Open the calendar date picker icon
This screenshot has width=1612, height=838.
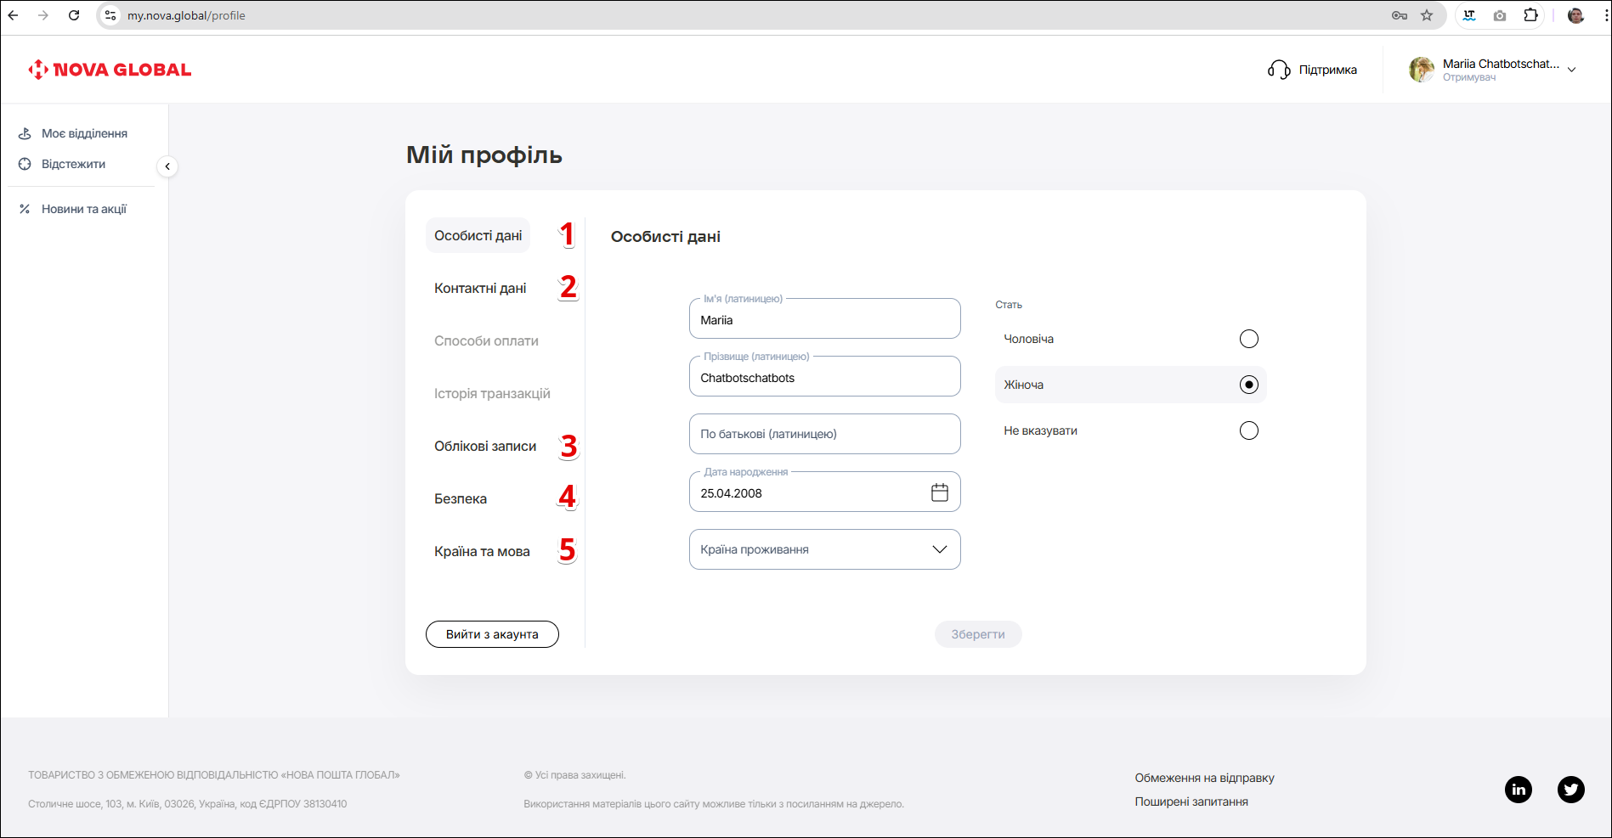point(939,492)
